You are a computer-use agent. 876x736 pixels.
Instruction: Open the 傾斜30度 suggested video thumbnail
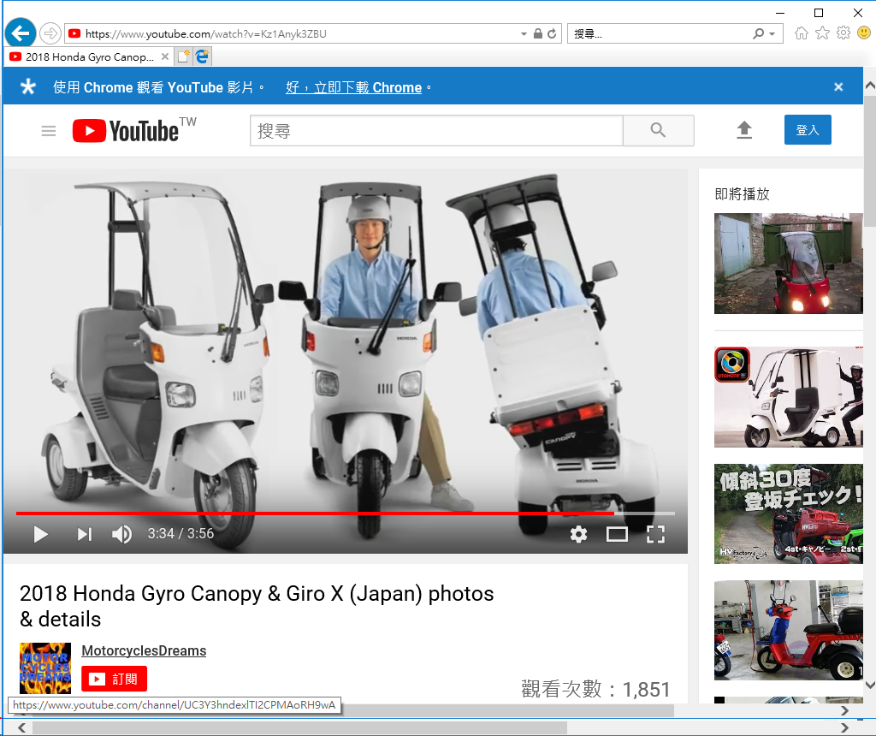click(x=788, y=513)
